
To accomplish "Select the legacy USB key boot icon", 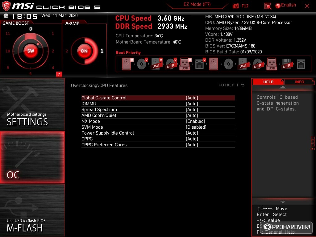I will [272, 64].
